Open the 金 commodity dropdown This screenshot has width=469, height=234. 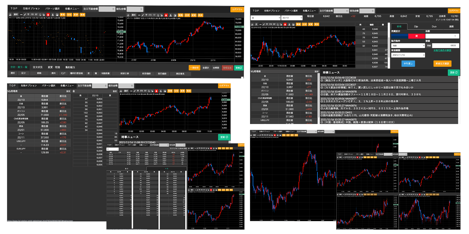tap(265, 18)
